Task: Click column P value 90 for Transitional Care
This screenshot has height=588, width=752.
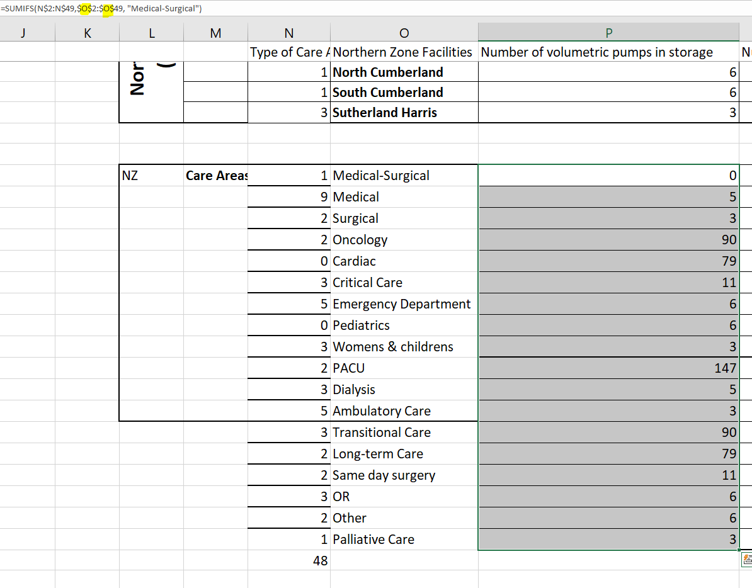Action: point(608,433)
